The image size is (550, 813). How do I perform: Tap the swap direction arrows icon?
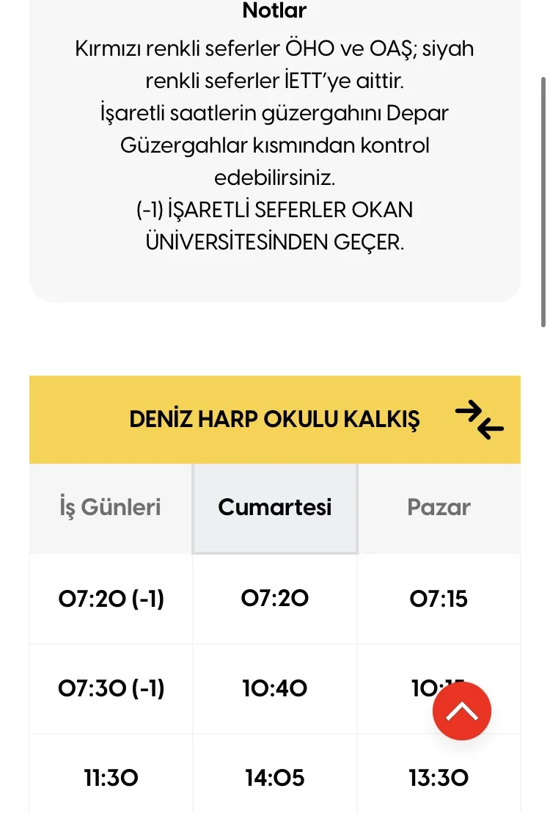(479, 420)
